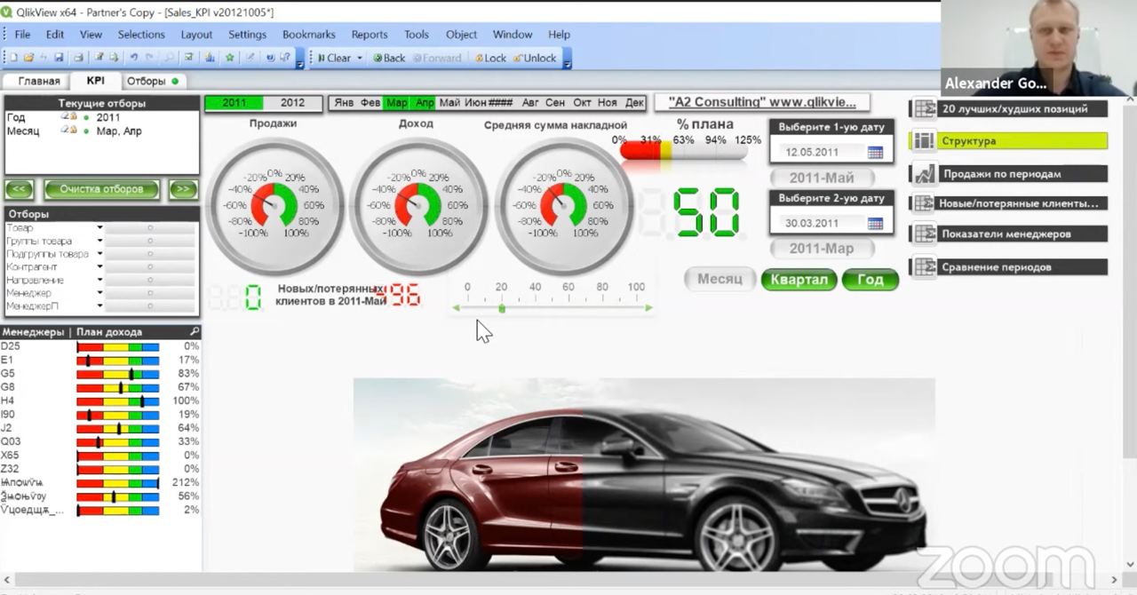The height and width of the screenshot is (595, 1137).
Task: Click the Open document folder icon
Action: pyautogui.click(x=28, y=58)
